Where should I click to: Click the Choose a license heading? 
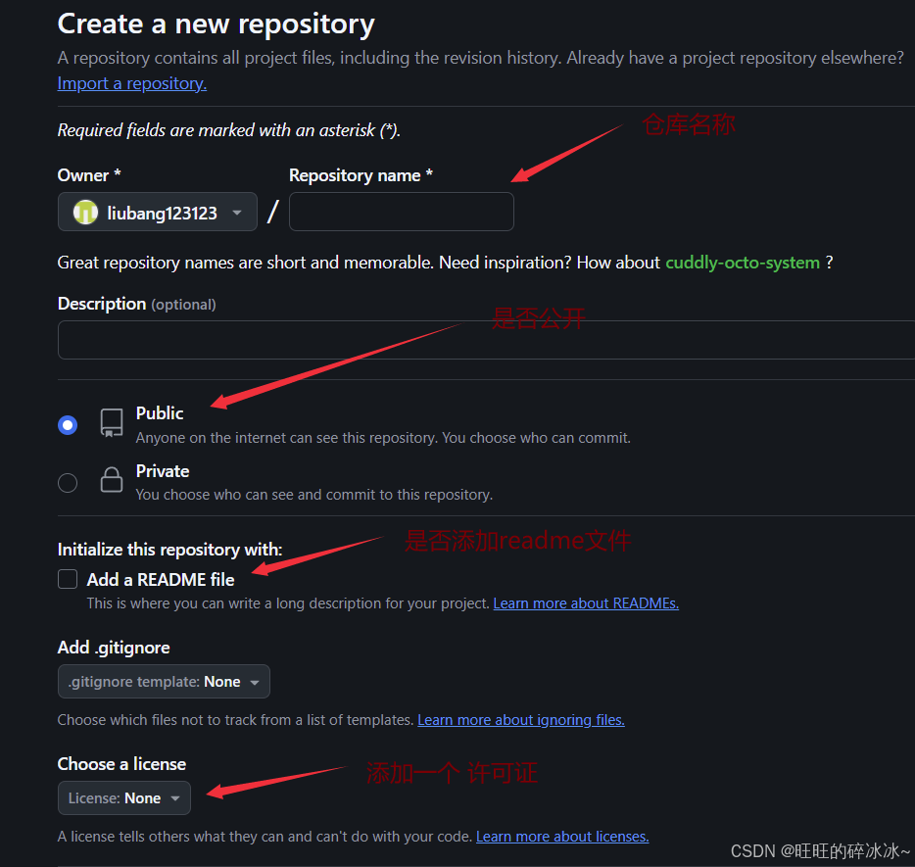pyautogui.click(x=121, y=764)
